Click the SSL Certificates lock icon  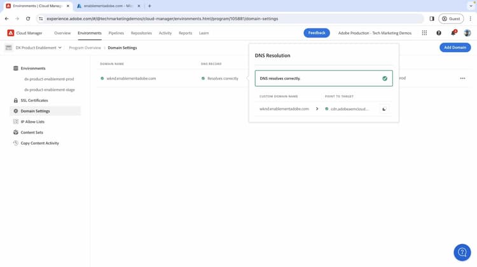point(16,100)
